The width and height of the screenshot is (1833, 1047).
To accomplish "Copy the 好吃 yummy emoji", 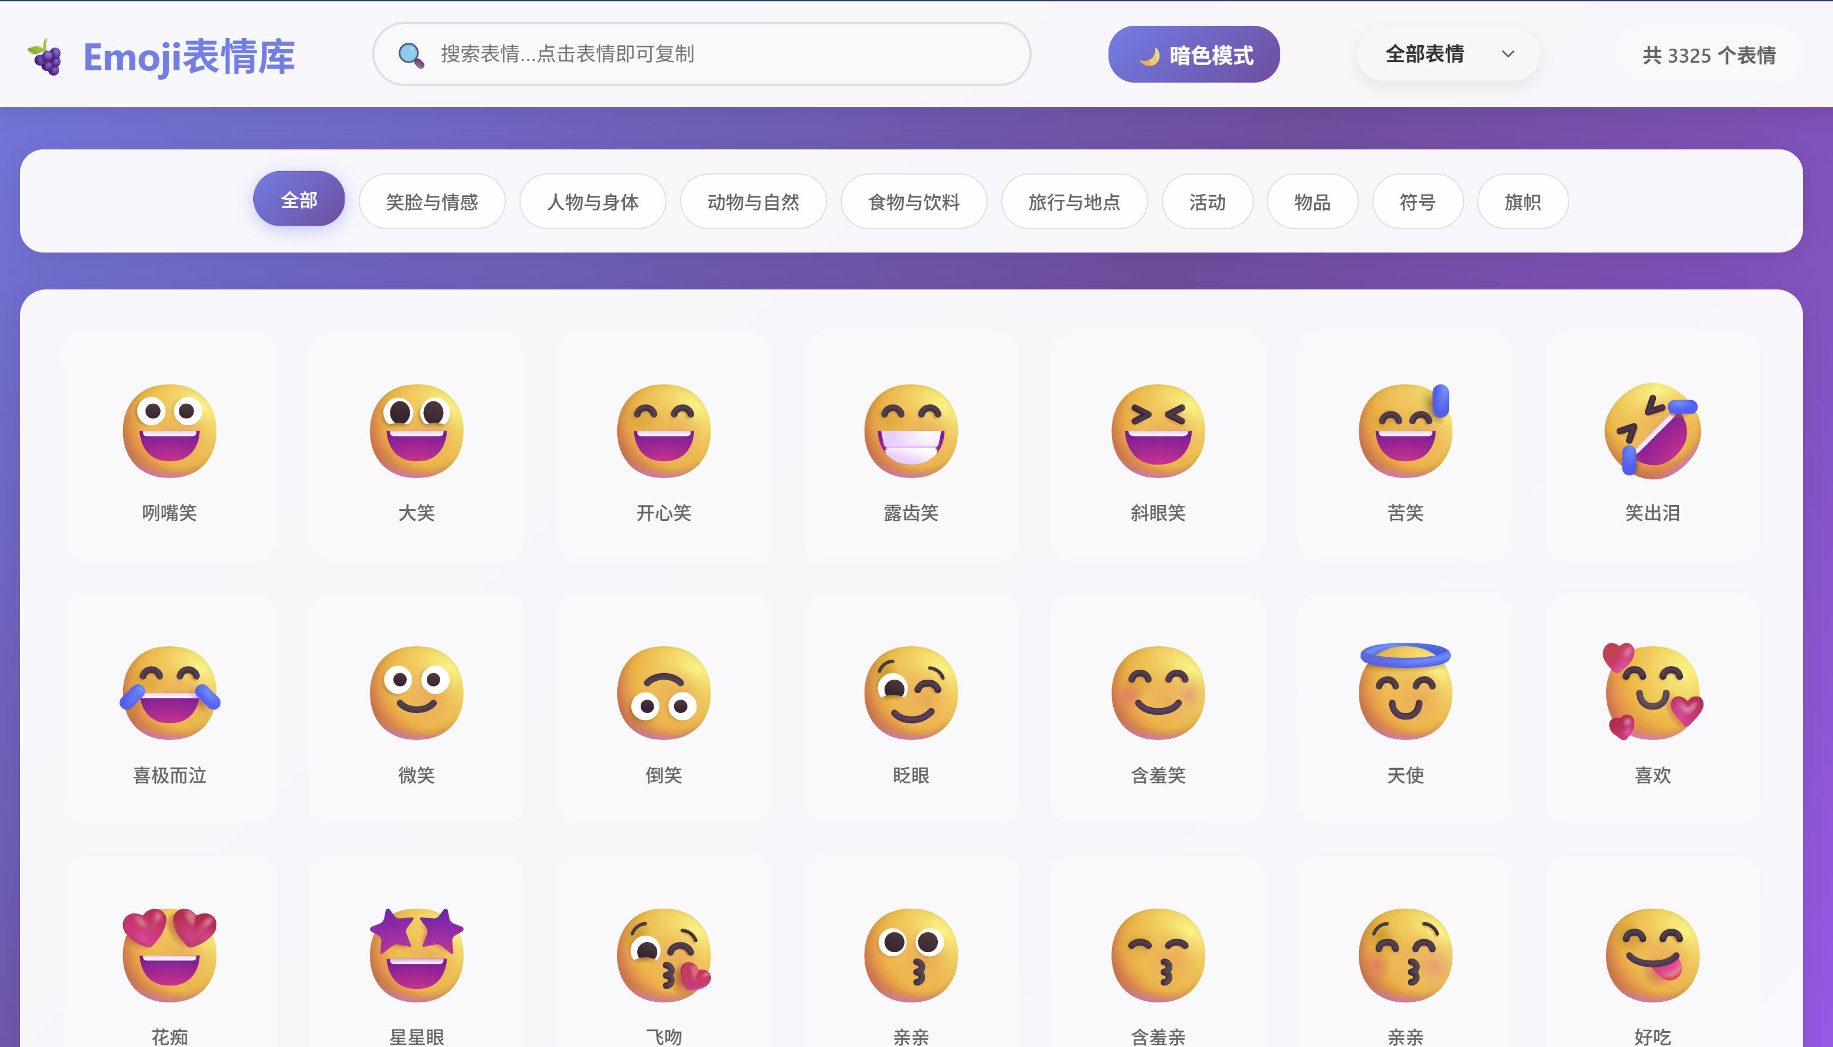I will [x=1652, y=954].
